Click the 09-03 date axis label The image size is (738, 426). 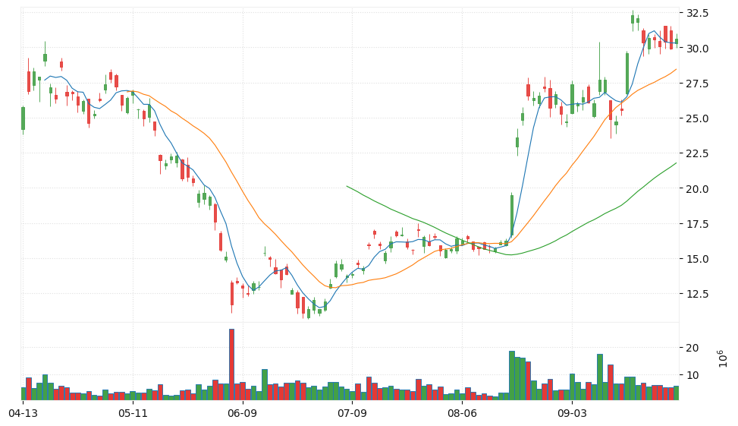point(572,413)
